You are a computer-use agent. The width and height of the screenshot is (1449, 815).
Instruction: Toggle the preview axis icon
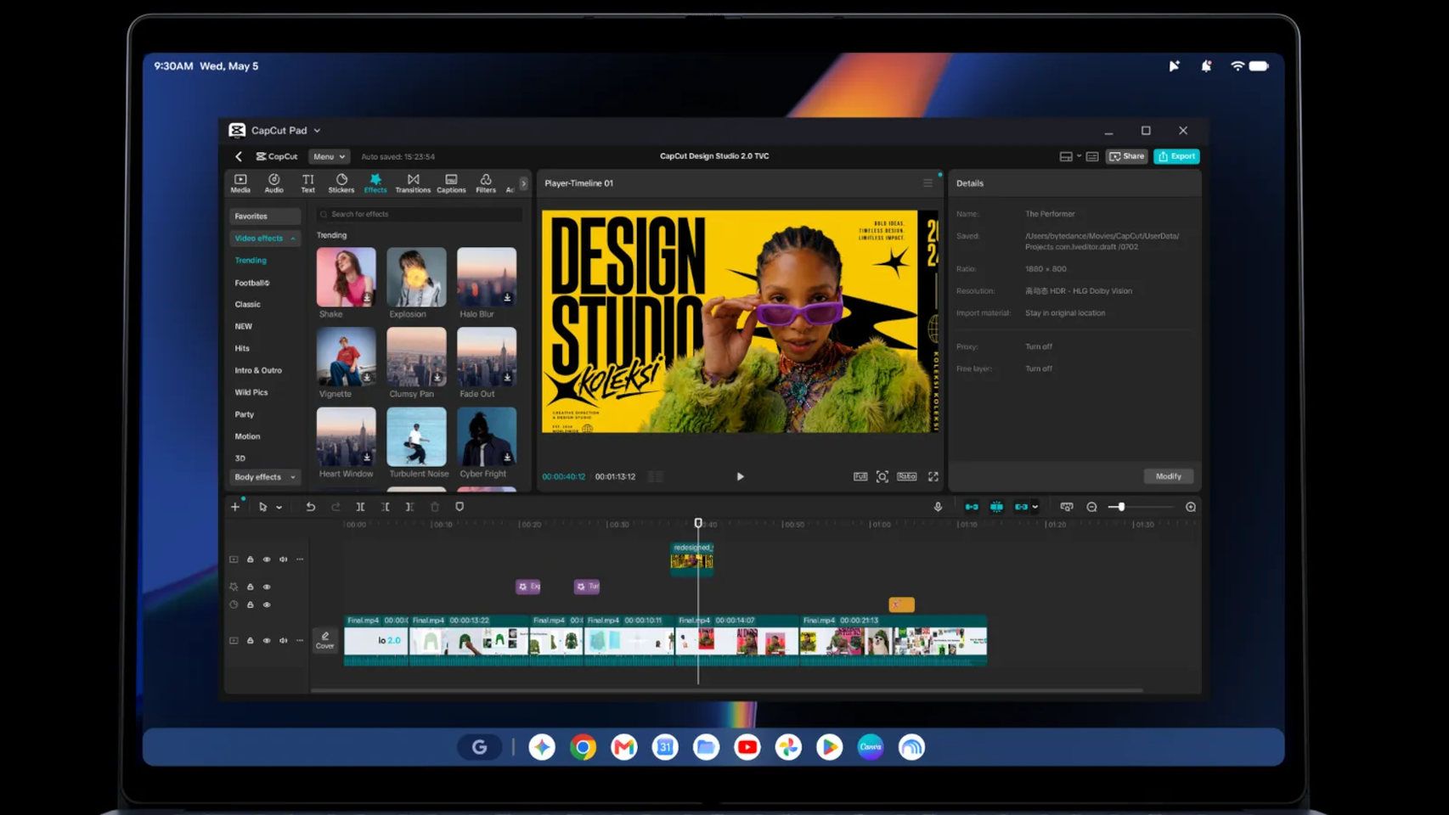pos(1067,507)
